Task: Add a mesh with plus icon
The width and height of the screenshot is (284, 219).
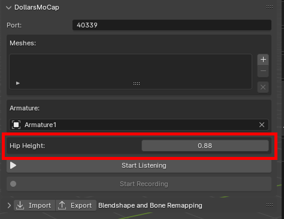Action: pos(263,60)
